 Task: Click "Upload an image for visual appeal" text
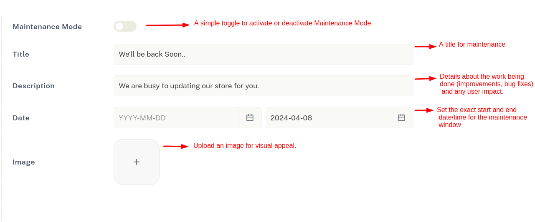click(x=245, y=146)
